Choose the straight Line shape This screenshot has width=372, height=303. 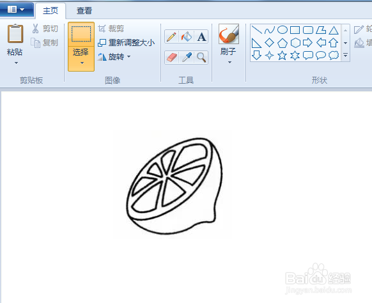[256, 30]
